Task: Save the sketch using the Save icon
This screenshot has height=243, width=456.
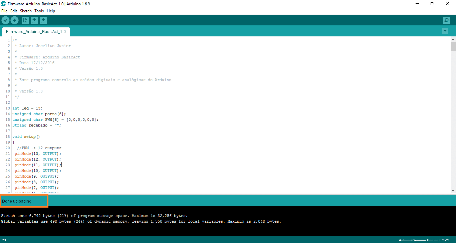Action: (43, 20)
